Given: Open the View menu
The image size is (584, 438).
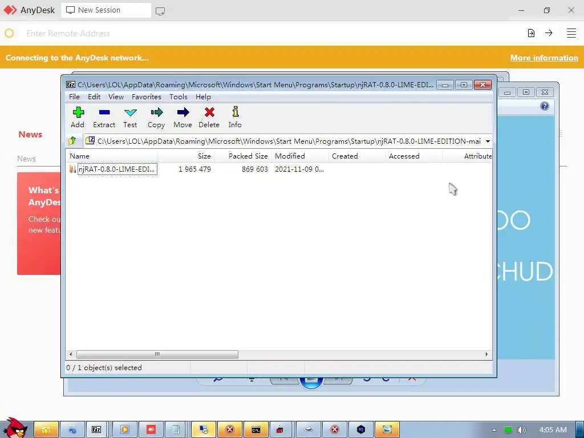Looking at the screenshot, I should [116, 97].
